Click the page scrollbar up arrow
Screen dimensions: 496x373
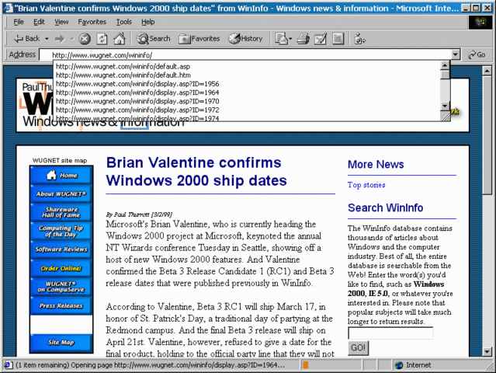pyautogui.click(x=487, y=70)
